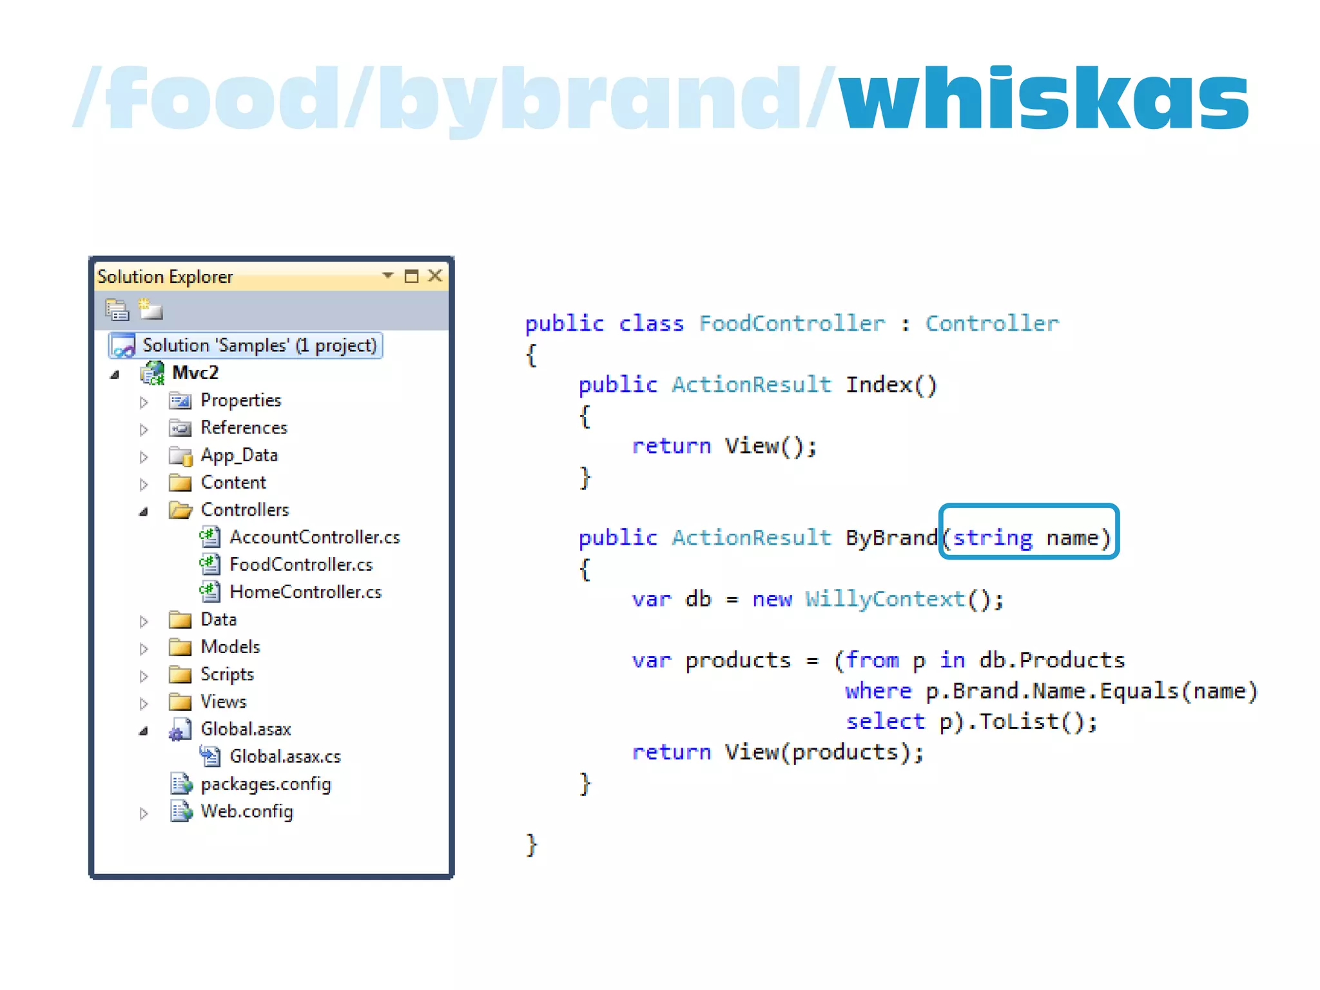Expand the Models folder arrow

[144, 648]
